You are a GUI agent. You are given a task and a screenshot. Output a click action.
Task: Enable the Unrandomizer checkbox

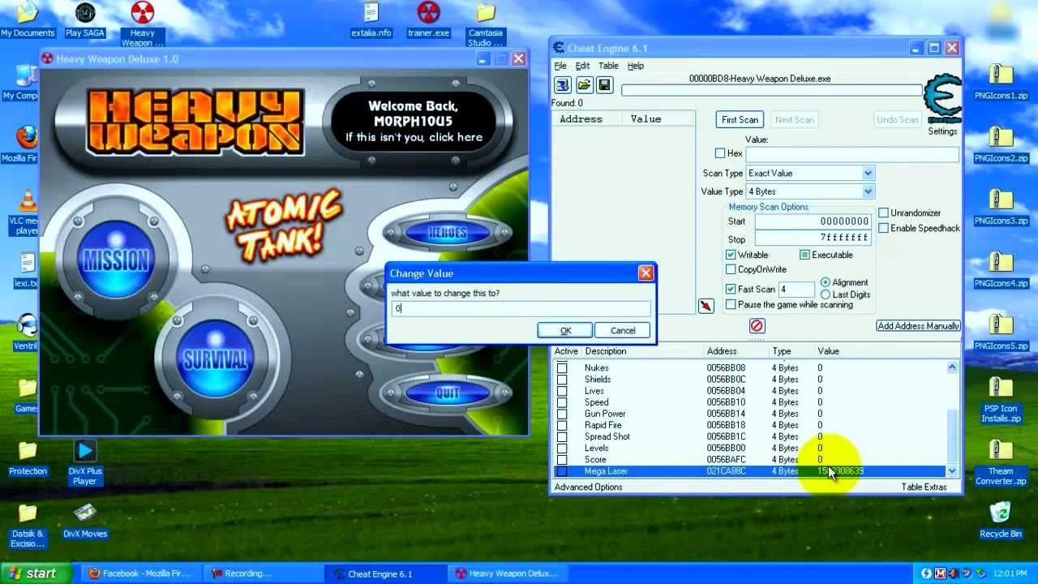click(x=884, y=213)
